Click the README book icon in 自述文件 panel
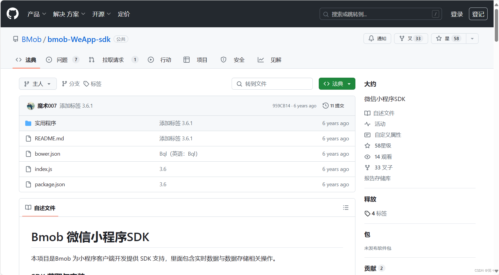This screenshot has width=499, height=275. click(x=28, y=208)
